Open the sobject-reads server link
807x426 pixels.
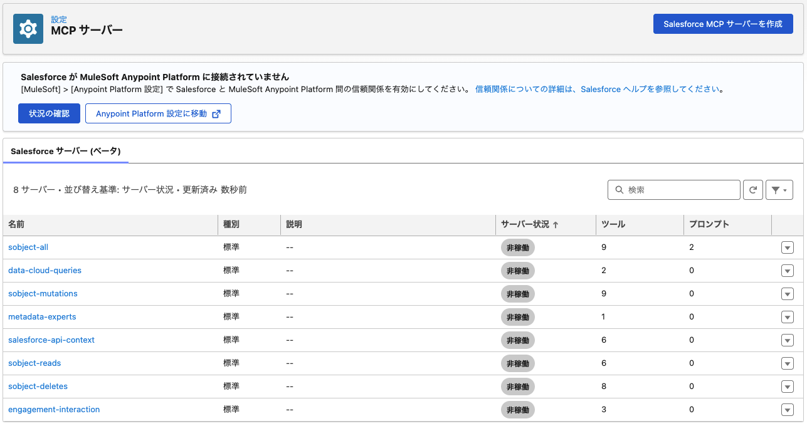34,363
